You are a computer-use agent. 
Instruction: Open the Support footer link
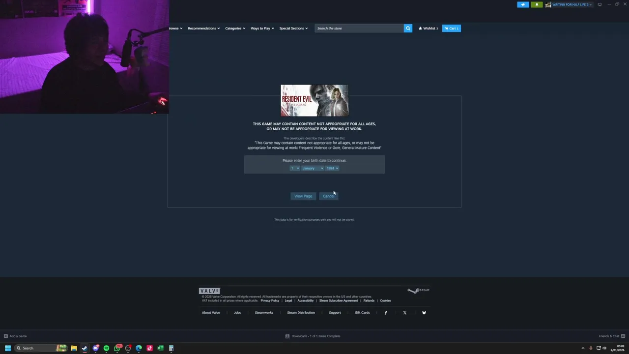(335, 313)
